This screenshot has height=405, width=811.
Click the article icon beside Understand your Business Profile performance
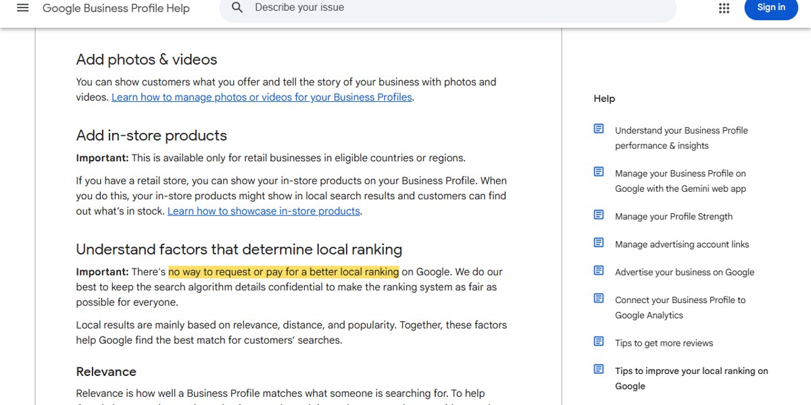(x=599, y=129)
